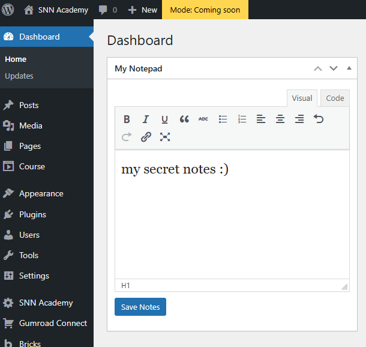Screen dimensions: 366x347
Task: Center align the text
Action: (280, 119)
